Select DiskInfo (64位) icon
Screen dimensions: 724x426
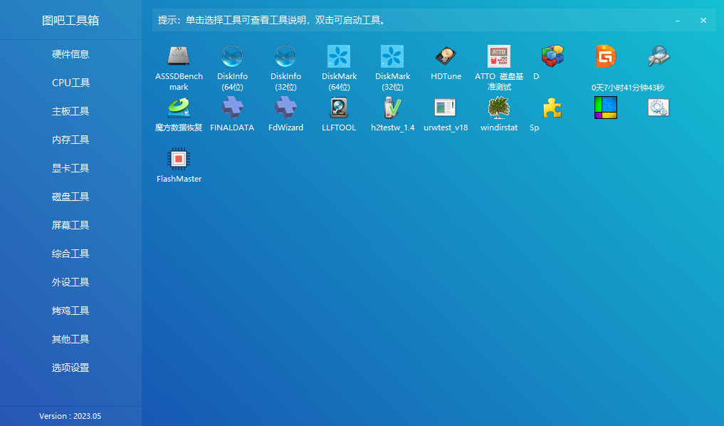click(x=232, y=56)
